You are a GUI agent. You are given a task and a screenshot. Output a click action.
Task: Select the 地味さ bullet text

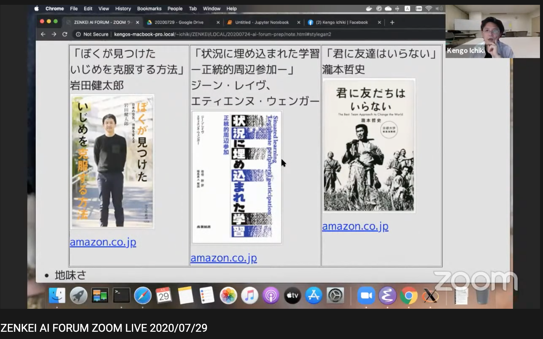click(70, 275)
